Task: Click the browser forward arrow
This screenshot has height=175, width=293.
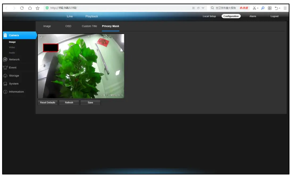Action: 14,8
